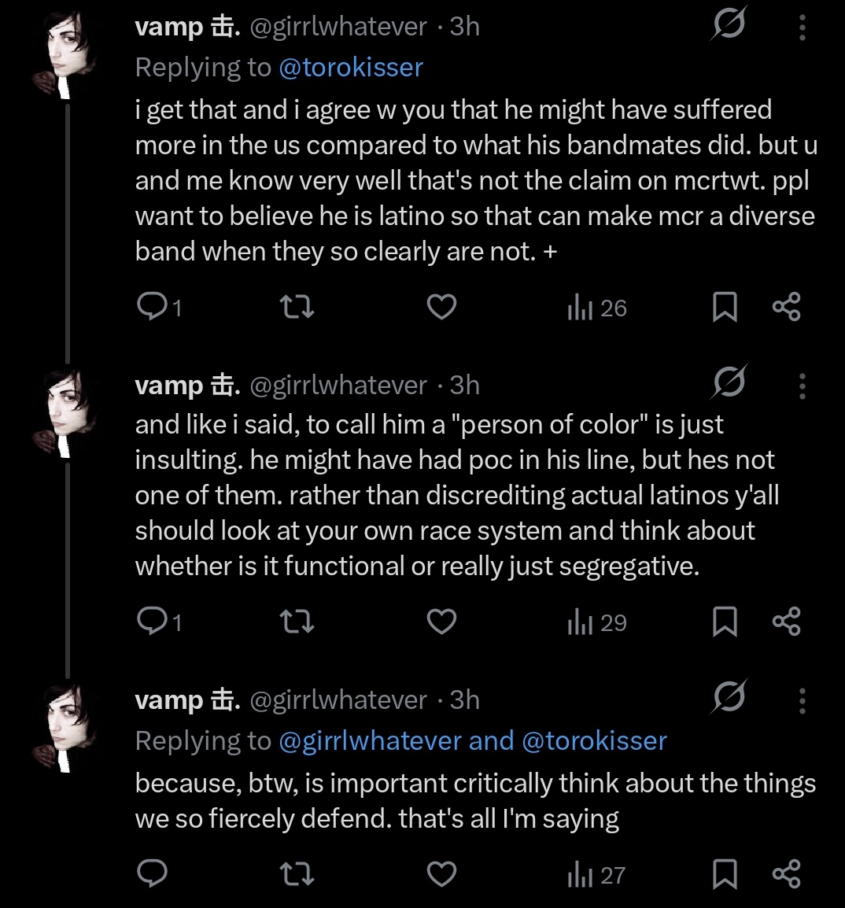Open more options menu on first tweet

click(x=803, y=27)
